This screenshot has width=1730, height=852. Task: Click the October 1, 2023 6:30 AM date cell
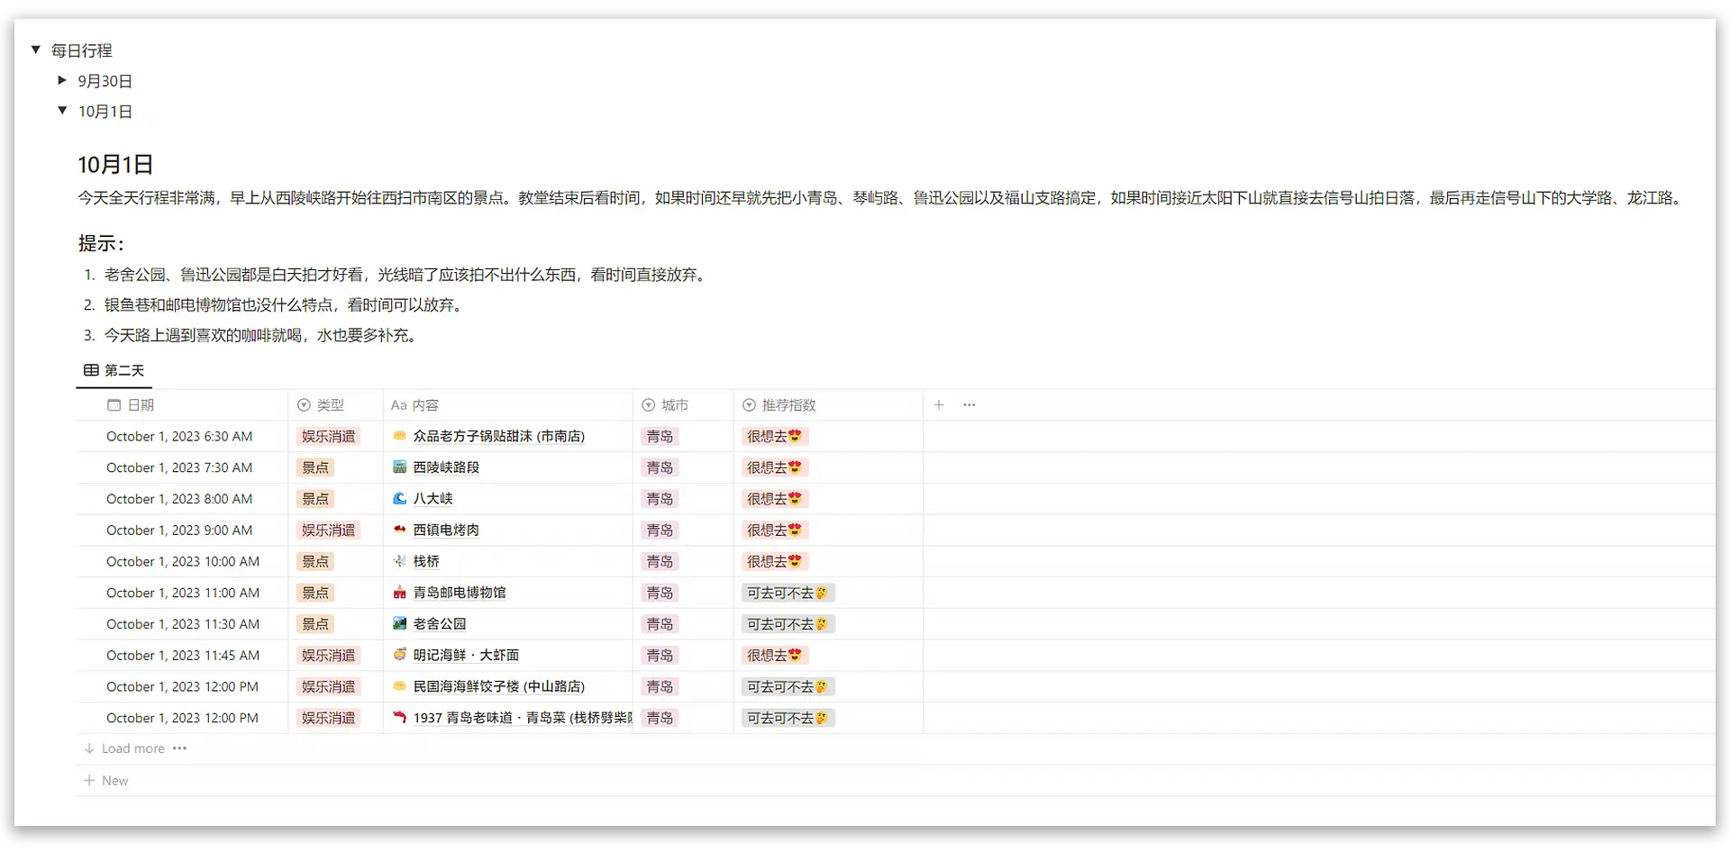179,437
